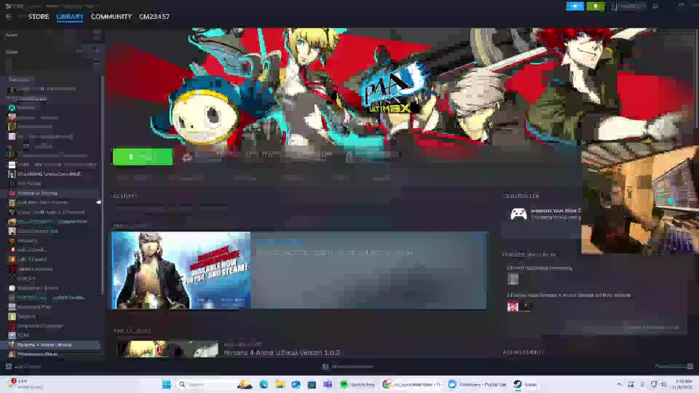Select Palworld in the library list
Image resolution: width=699 pixels, height=393 pixels.
click(x=27, y=316)
